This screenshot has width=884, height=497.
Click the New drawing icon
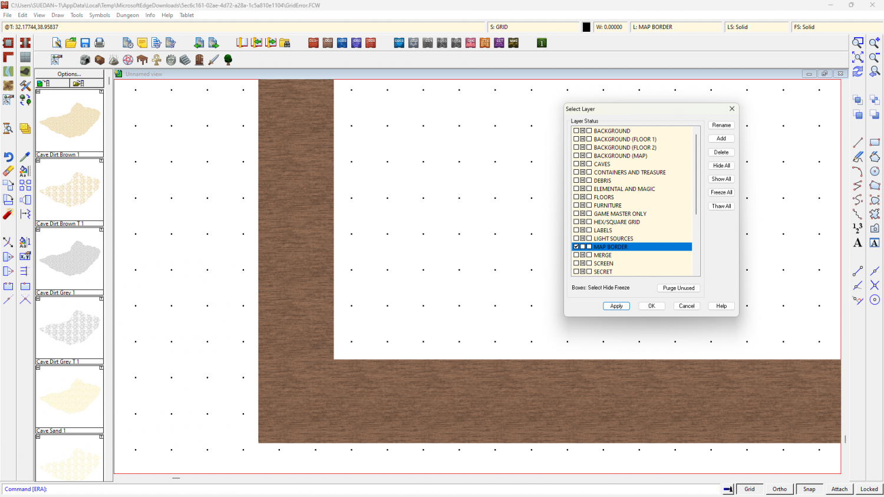pos(57,43)
